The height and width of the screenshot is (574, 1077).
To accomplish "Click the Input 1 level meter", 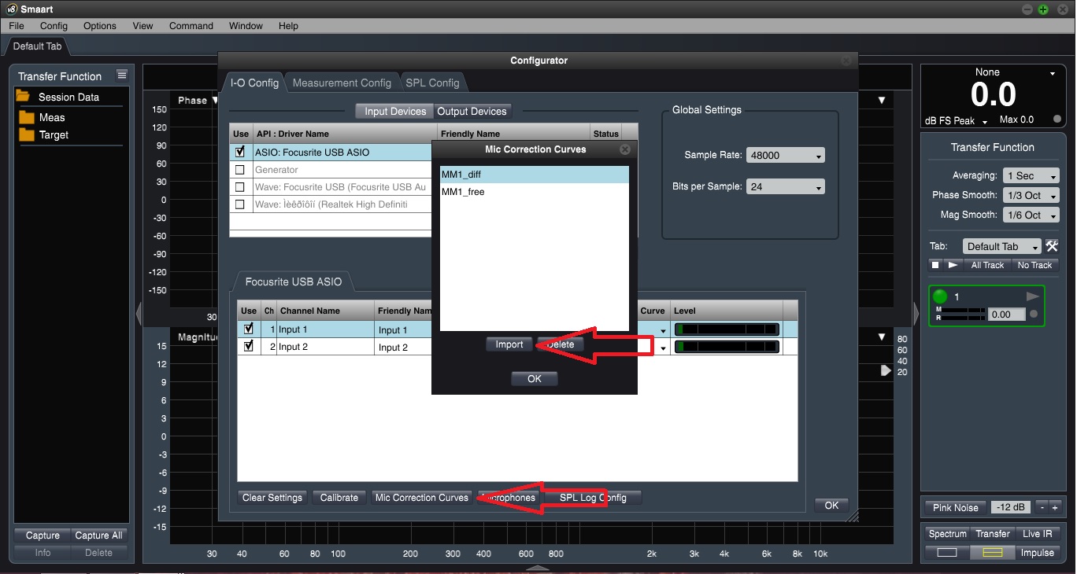I will 727,329.
